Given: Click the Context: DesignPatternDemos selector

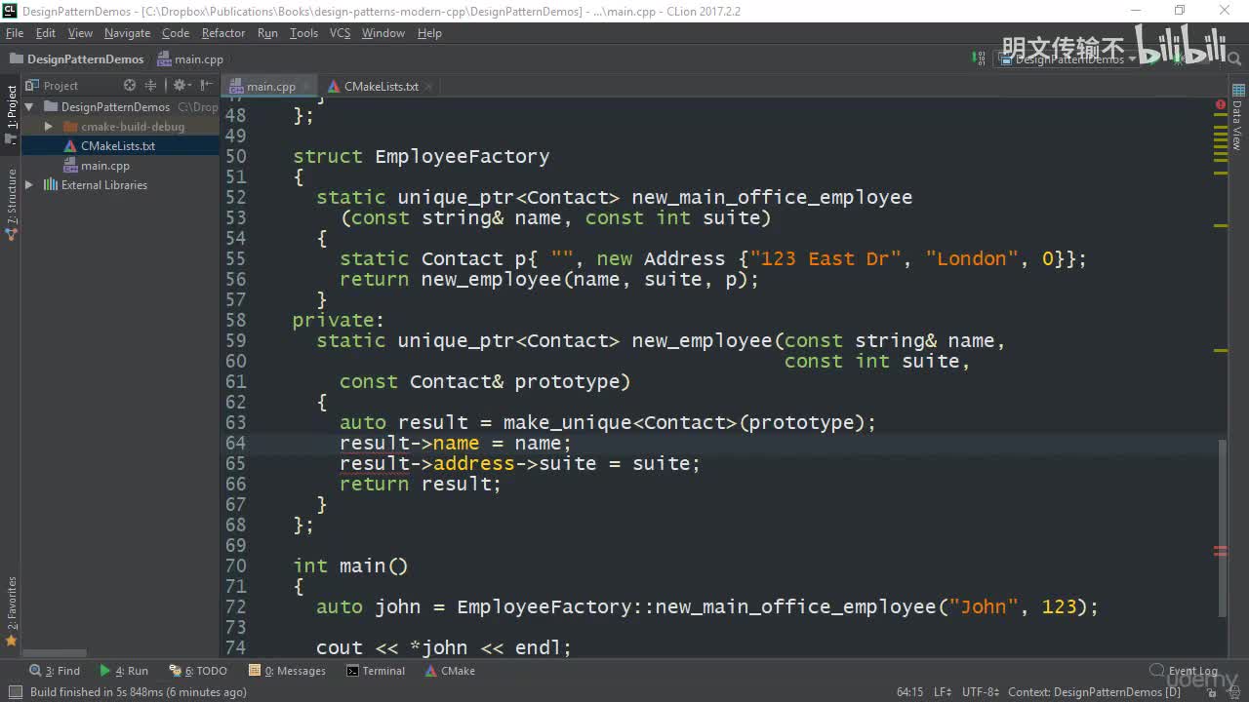Looking at the screenshot, I should tap(1095, 692).
